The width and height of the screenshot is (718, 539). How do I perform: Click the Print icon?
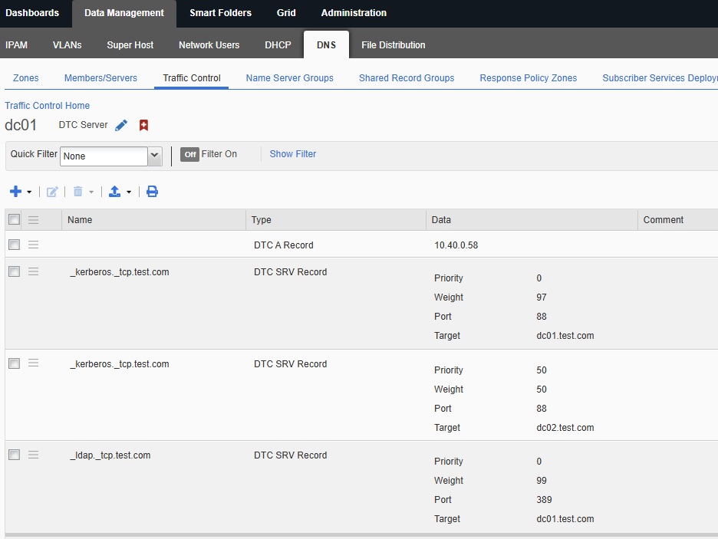[x=152, y=192]
